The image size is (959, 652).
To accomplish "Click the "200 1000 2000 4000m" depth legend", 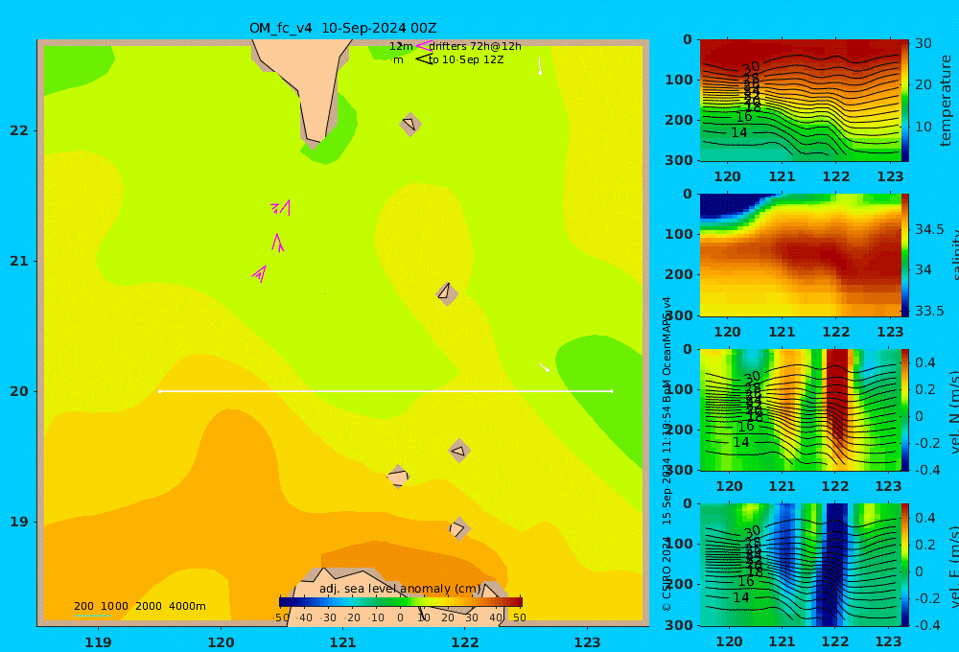I will (x=139, y=606).
